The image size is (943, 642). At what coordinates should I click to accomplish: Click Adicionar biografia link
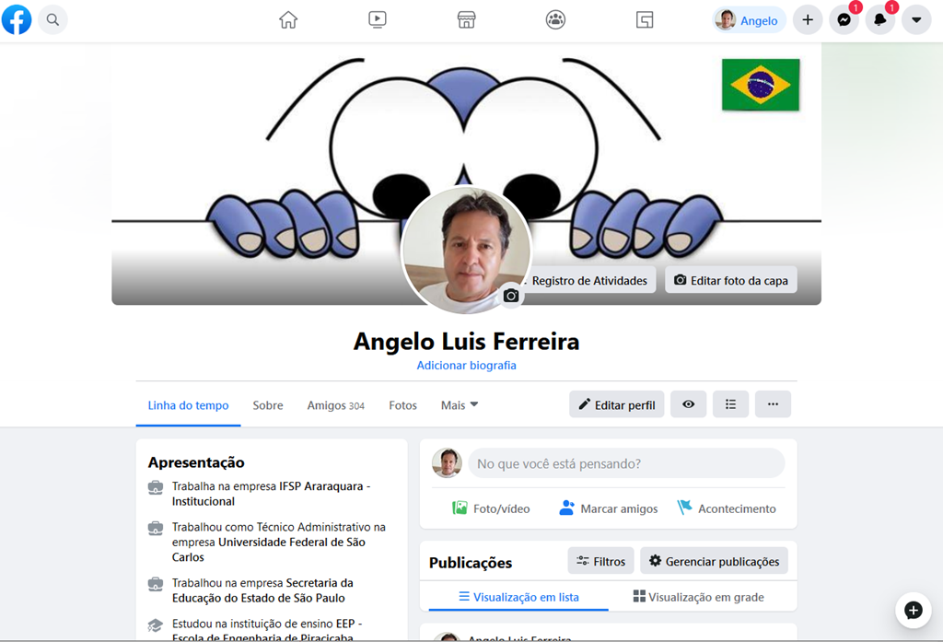[x=466, y=366]
